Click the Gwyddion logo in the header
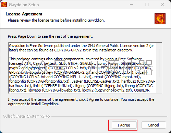This screenshot has width=171, height=133. pyautogui.click(x=160, y=19)
